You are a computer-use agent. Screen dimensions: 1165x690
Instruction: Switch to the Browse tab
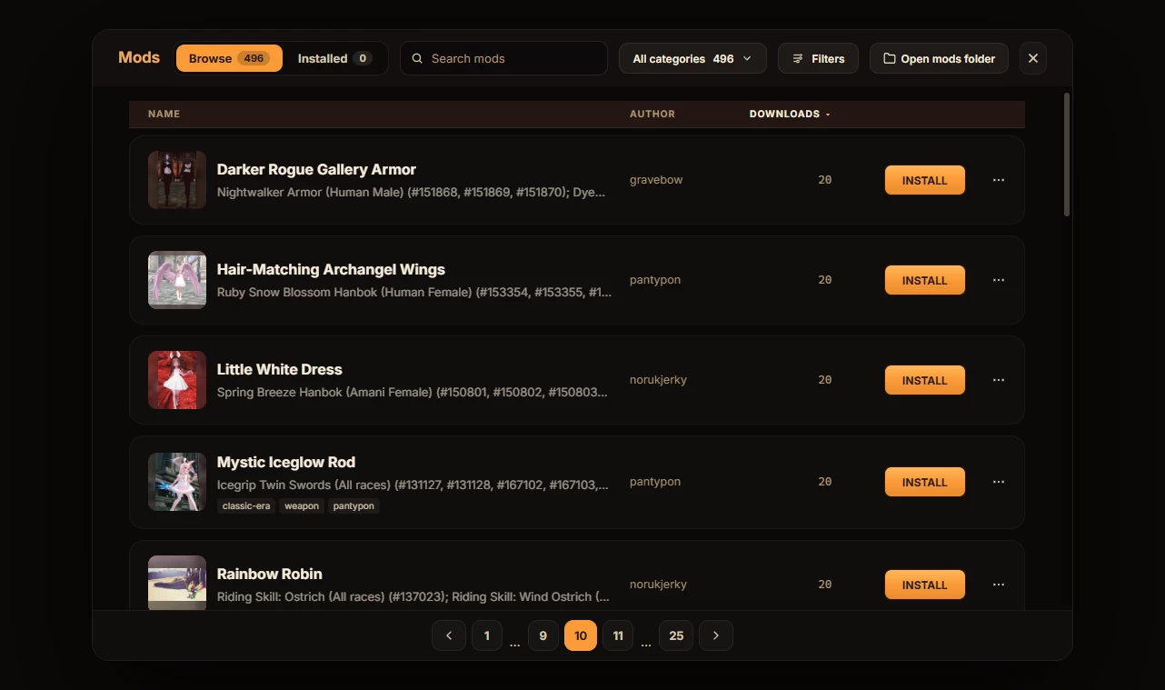(x=229, y=58)
